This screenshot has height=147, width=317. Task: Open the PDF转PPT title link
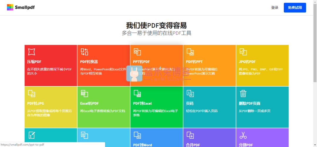click(194, 62)
